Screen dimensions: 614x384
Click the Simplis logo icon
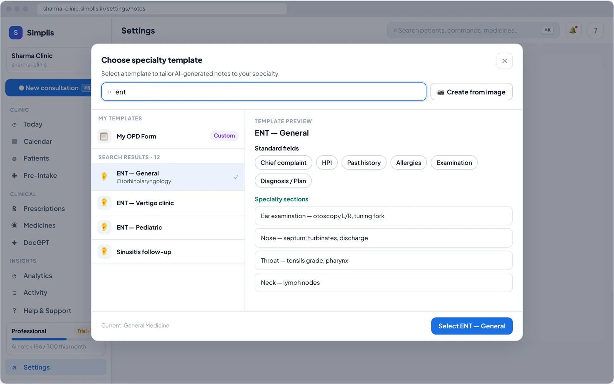(16, 33)
